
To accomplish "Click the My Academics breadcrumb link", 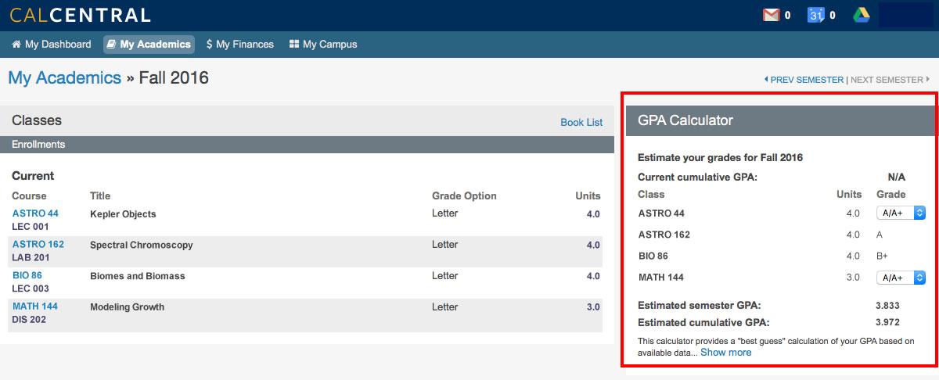I will pyautogui.click(x=65, y=77).
